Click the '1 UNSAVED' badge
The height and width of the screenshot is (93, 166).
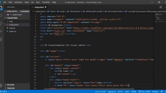[x=25, y=11]
